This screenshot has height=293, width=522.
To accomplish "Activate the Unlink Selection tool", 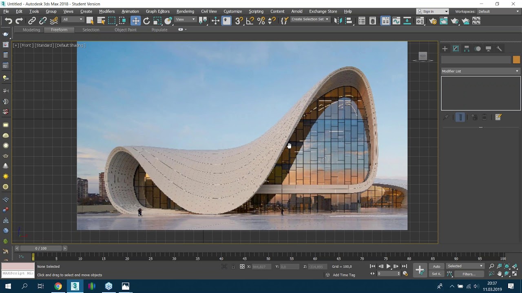I will click(x=43, y=21).
